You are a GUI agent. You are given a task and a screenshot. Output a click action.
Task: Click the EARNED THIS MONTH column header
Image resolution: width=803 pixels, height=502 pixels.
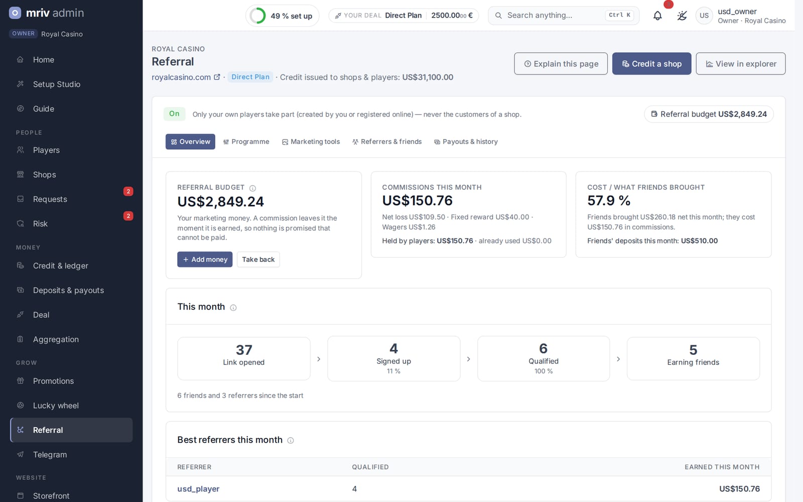click(x=722, y=467)
